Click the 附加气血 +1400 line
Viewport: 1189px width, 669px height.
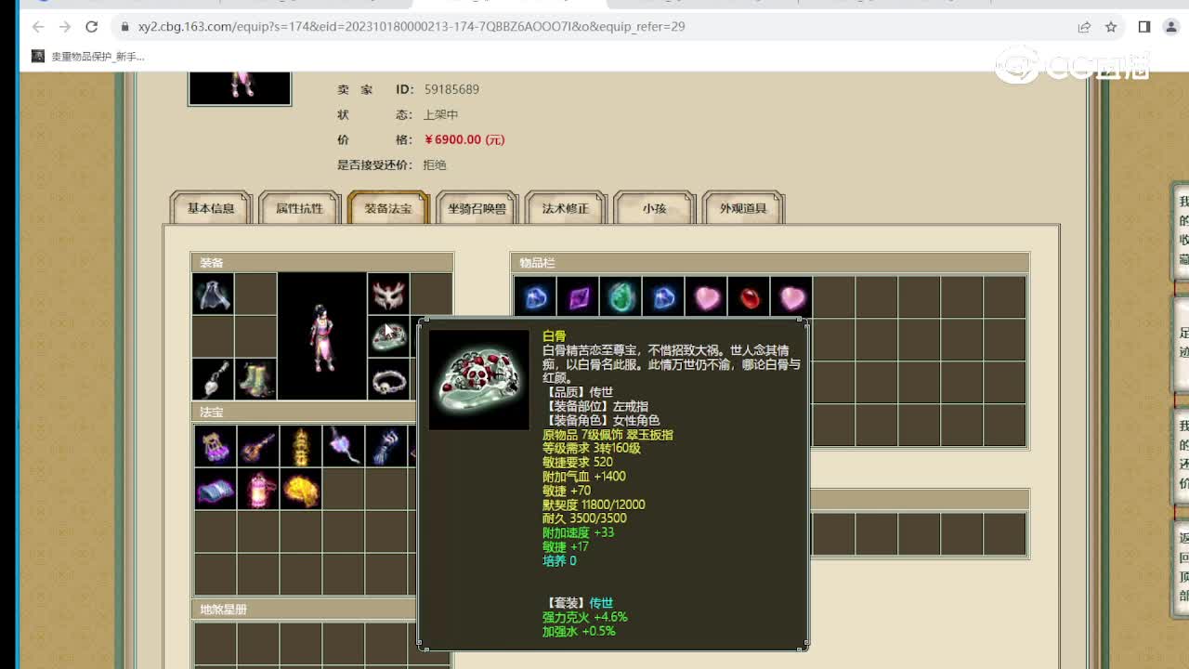[x=584, y=476]
